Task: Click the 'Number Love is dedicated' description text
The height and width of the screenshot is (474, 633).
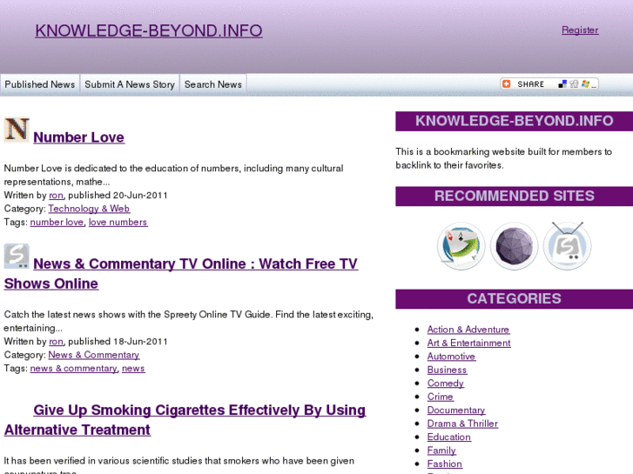Action: [173, 175]
